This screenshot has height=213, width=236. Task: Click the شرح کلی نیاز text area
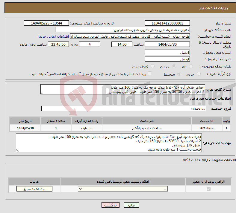123,89
